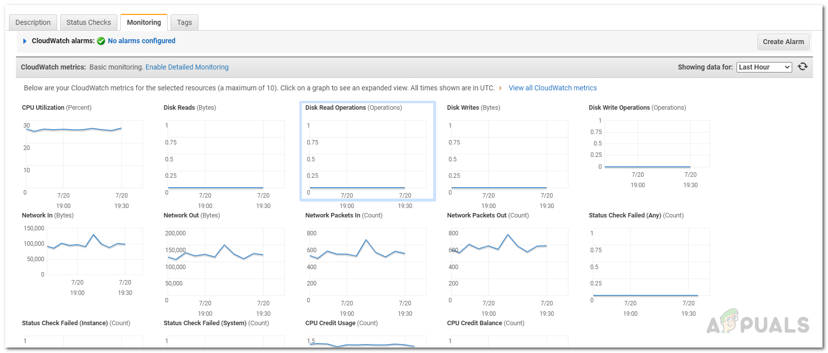Click the No alarms configured link

[142, 41]
